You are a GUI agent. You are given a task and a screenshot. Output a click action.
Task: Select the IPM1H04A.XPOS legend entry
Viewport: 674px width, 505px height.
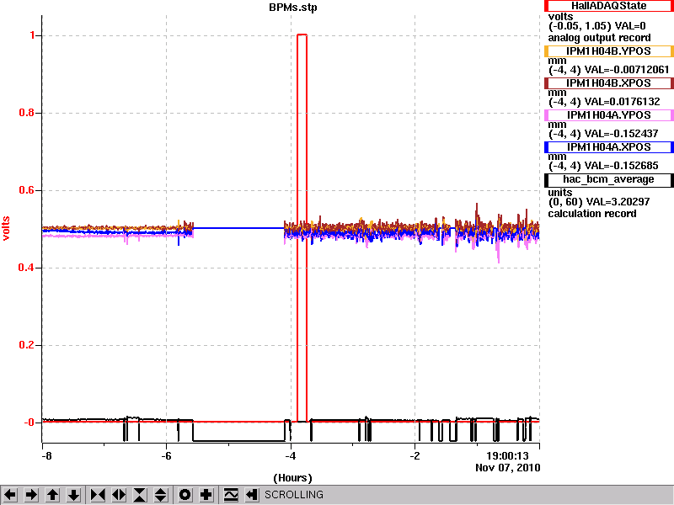click(608, 146)
